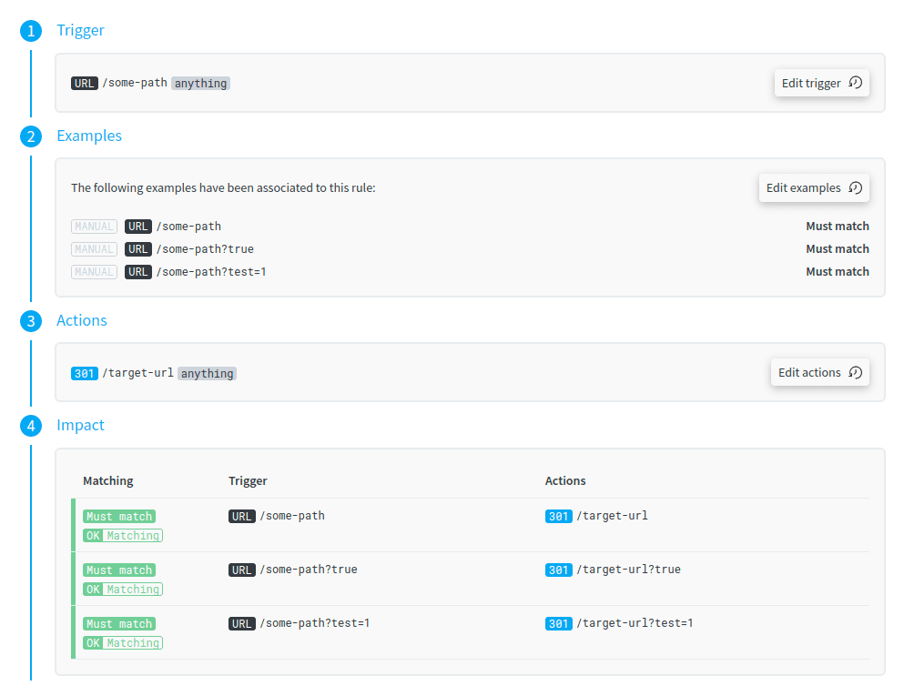This screenshot has height=696, width=904.
Task: Click 'OK Matching' badge in /some-path impact row
Action: pyautogui.click(x=123, y=536)
